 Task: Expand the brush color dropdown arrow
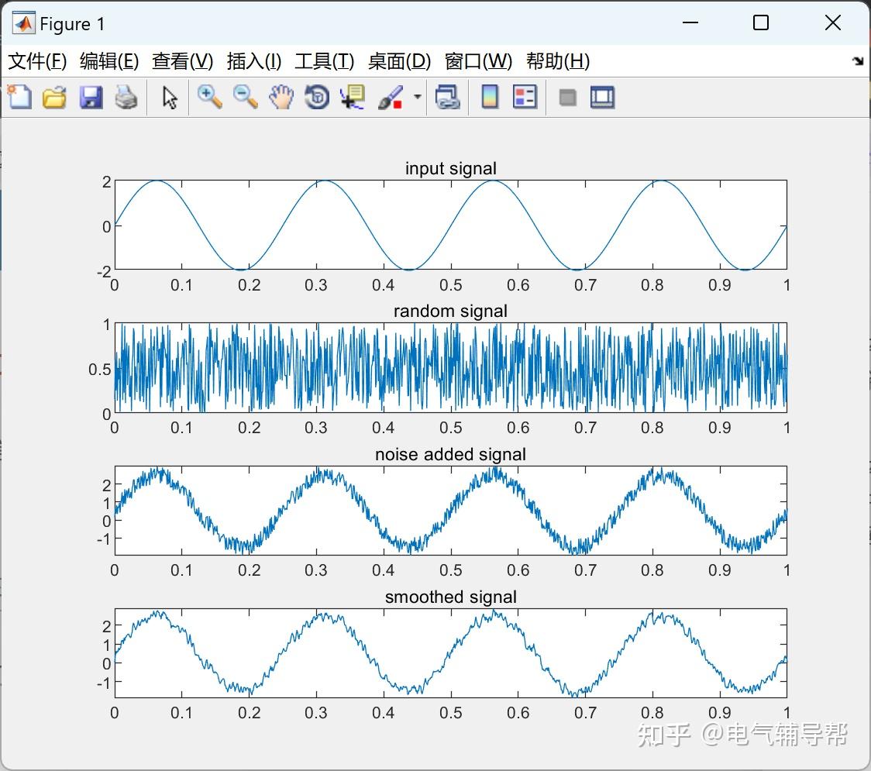click(x=418, y=97)
